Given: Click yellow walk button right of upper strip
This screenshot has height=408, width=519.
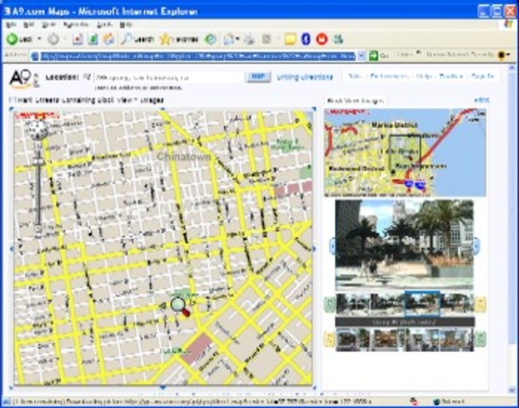Looking at the screenshot, I should pos(480,304).
